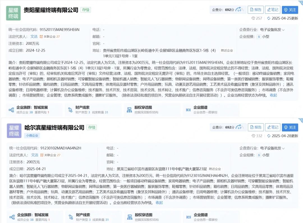Open the 企业图谱 graph icon on Harbin card
This screenshot has height=223, width=303.
pos(189,217)
